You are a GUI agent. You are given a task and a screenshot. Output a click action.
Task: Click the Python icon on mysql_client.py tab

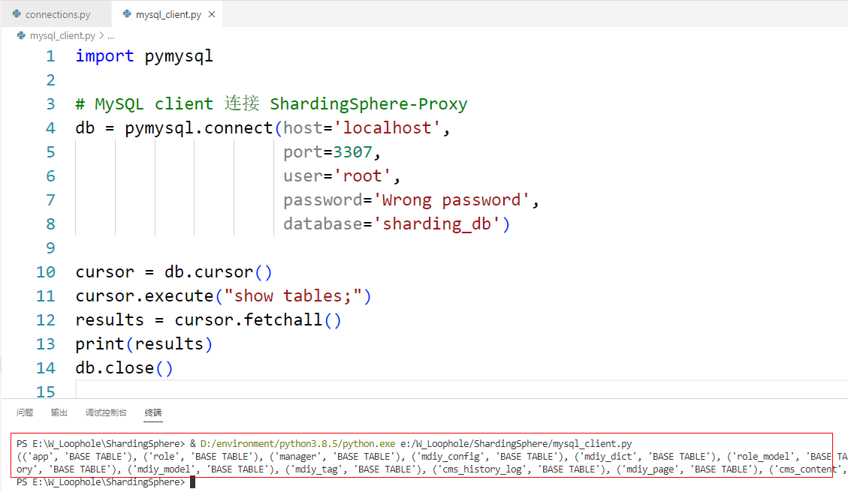pyautogui.click(x=126, y=14)
